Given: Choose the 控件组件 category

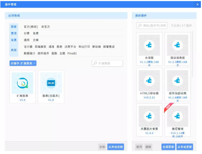Looking at the screenshot, I should 43,53.
